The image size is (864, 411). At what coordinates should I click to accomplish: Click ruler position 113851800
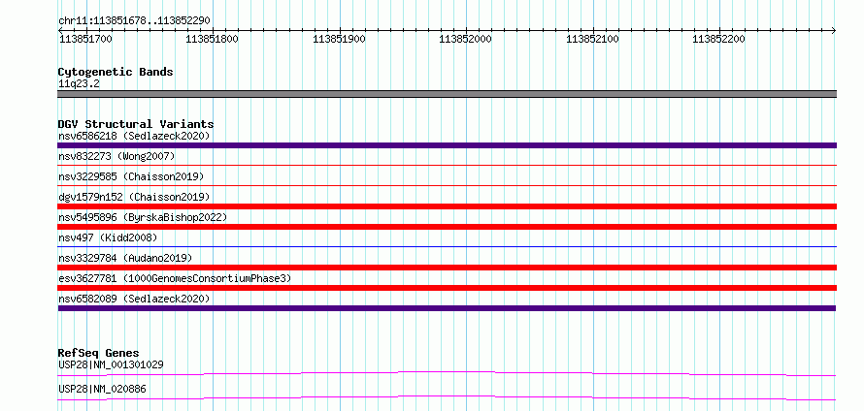point(213,39)
